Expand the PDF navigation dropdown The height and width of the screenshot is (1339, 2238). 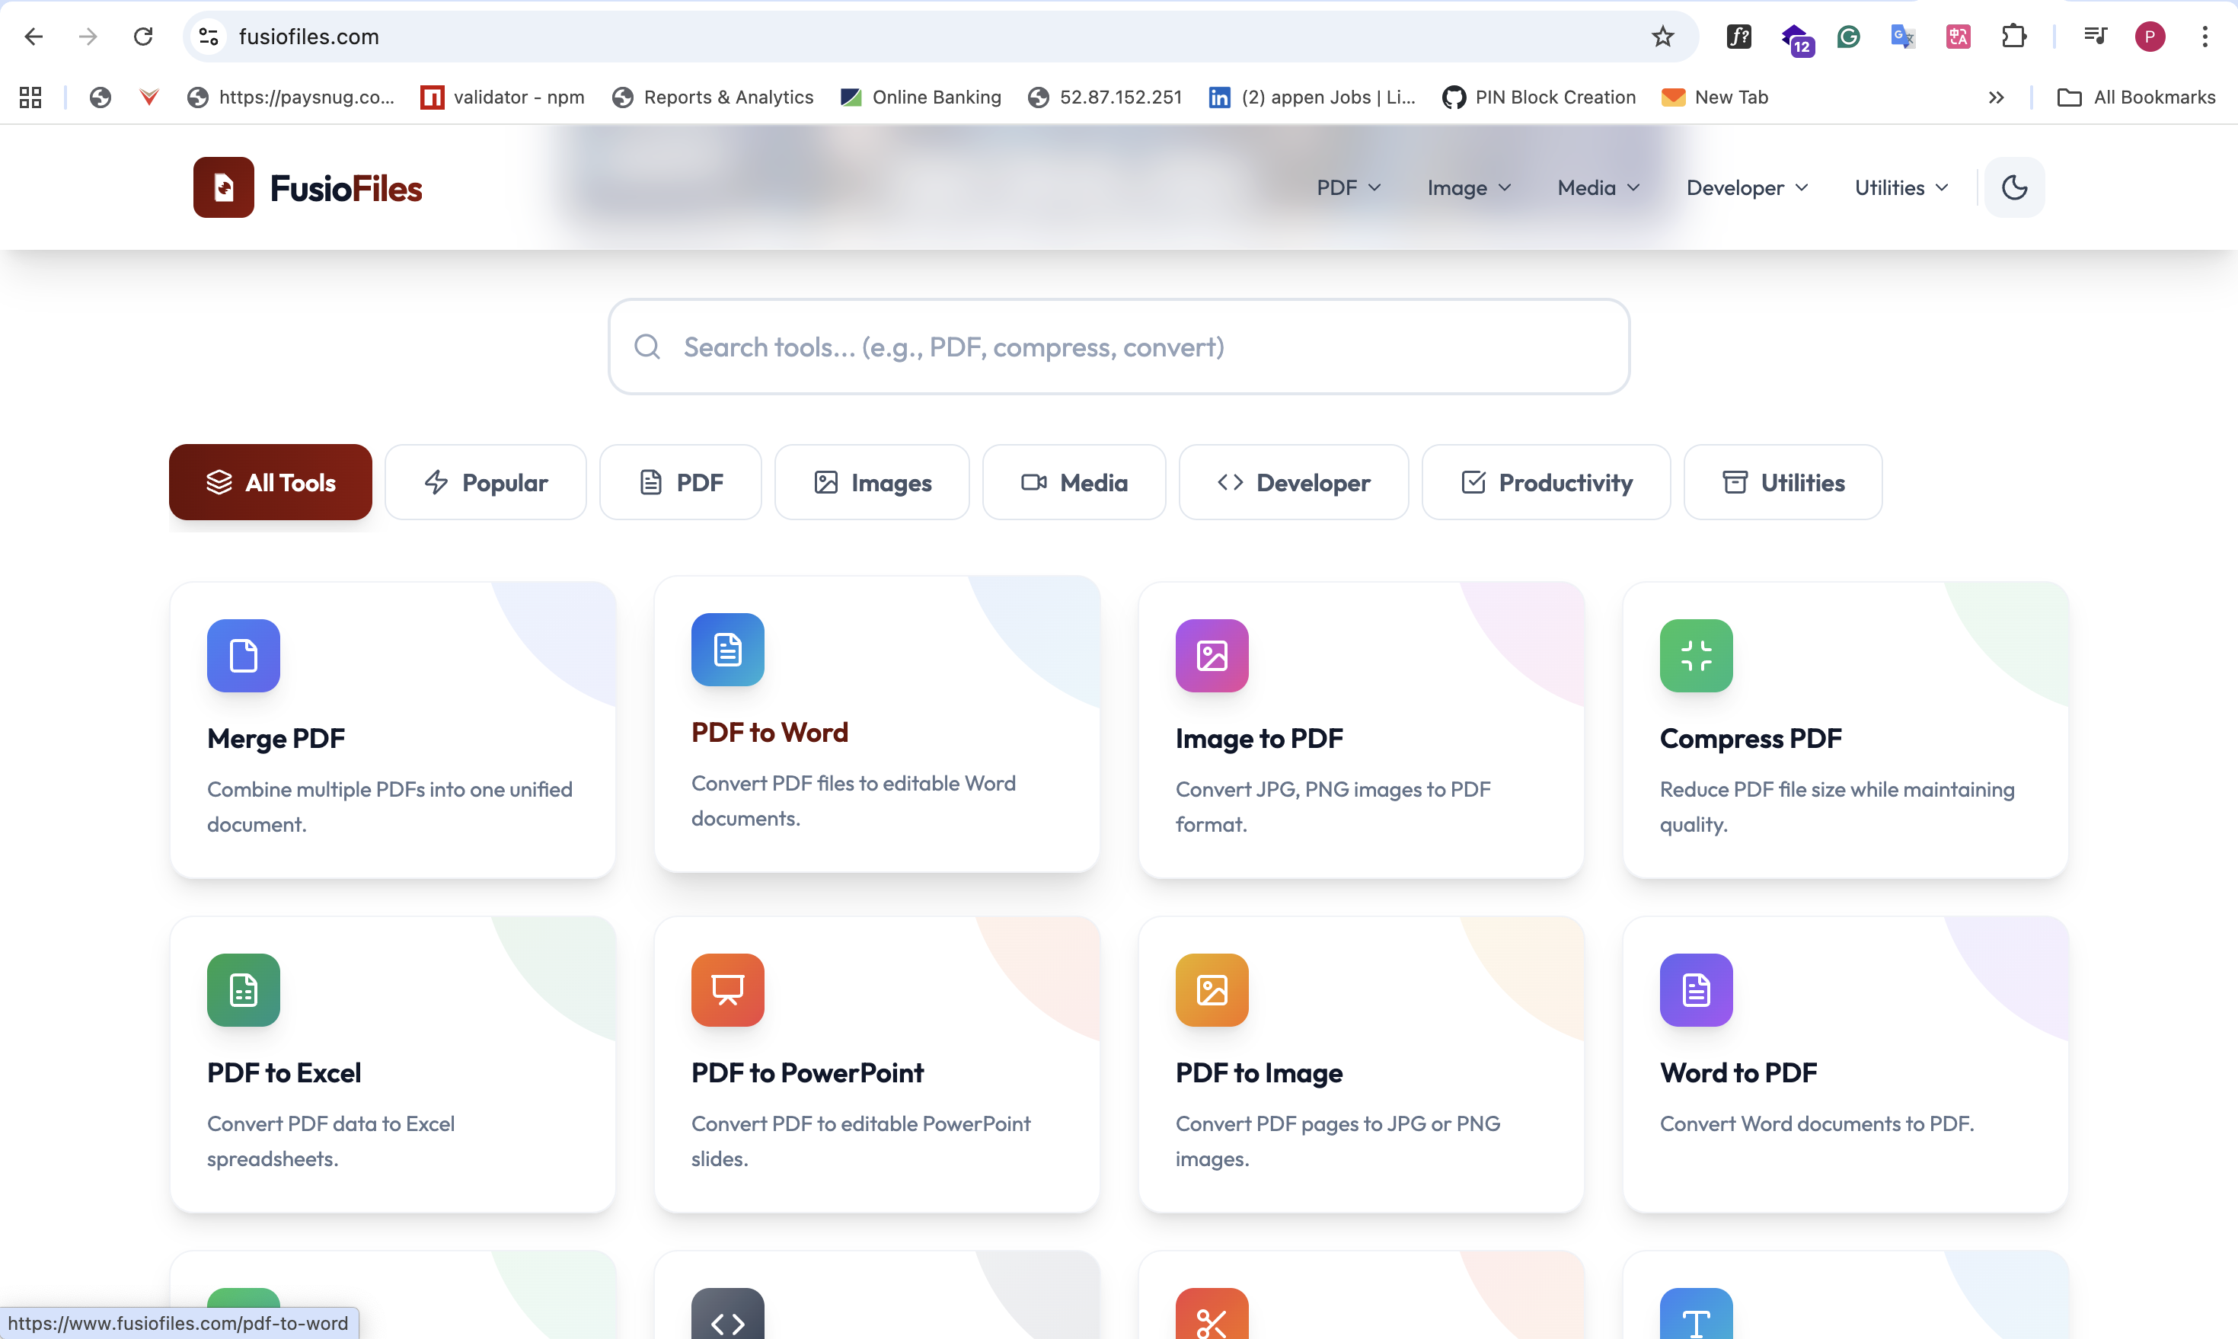pos(1348,187)
